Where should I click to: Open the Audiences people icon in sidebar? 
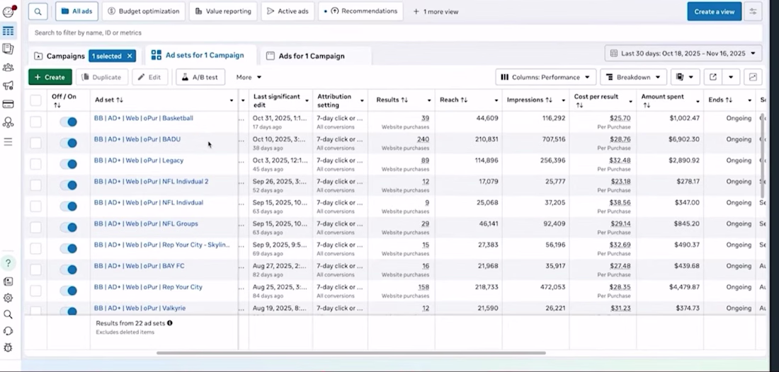(8, 67)
